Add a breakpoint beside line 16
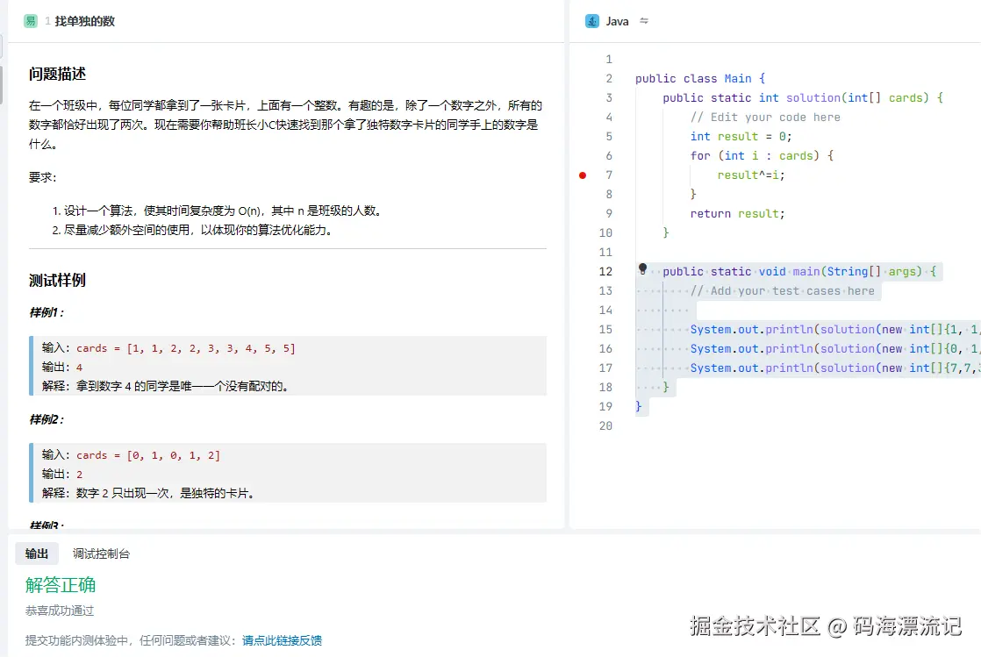The image size is (981, 657). click(582, 348)
